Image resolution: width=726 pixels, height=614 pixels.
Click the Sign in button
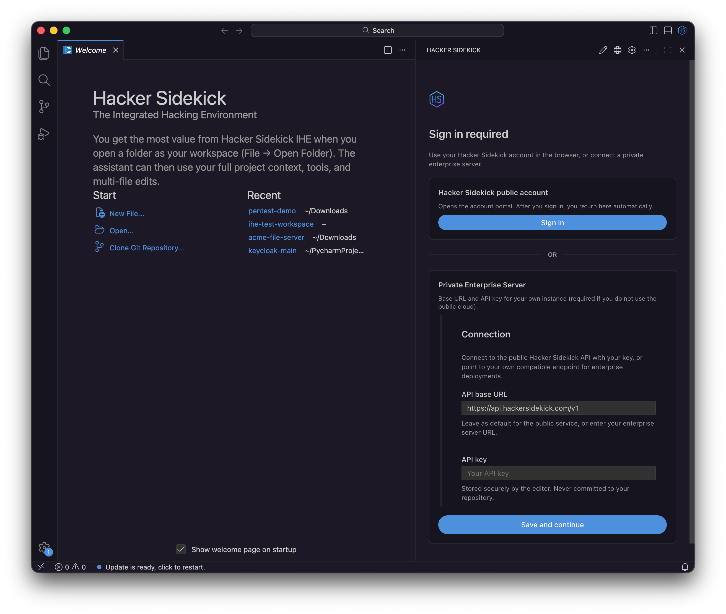[553, 223]
